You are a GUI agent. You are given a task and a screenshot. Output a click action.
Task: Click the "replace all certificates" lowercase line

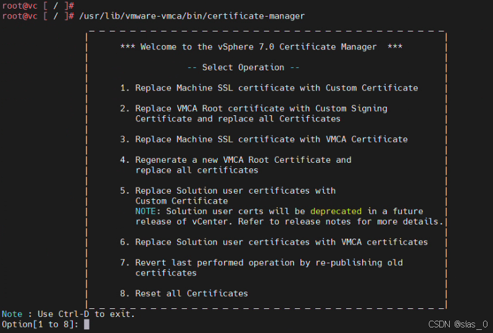(197, 170)
